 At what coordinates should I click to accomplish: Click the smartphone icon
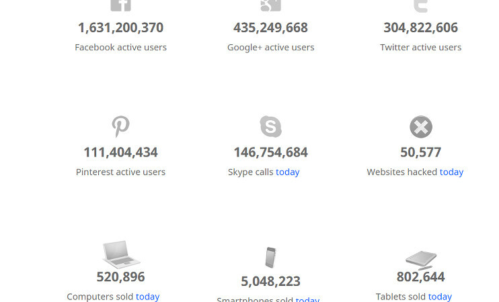click(x=271, y=257)
